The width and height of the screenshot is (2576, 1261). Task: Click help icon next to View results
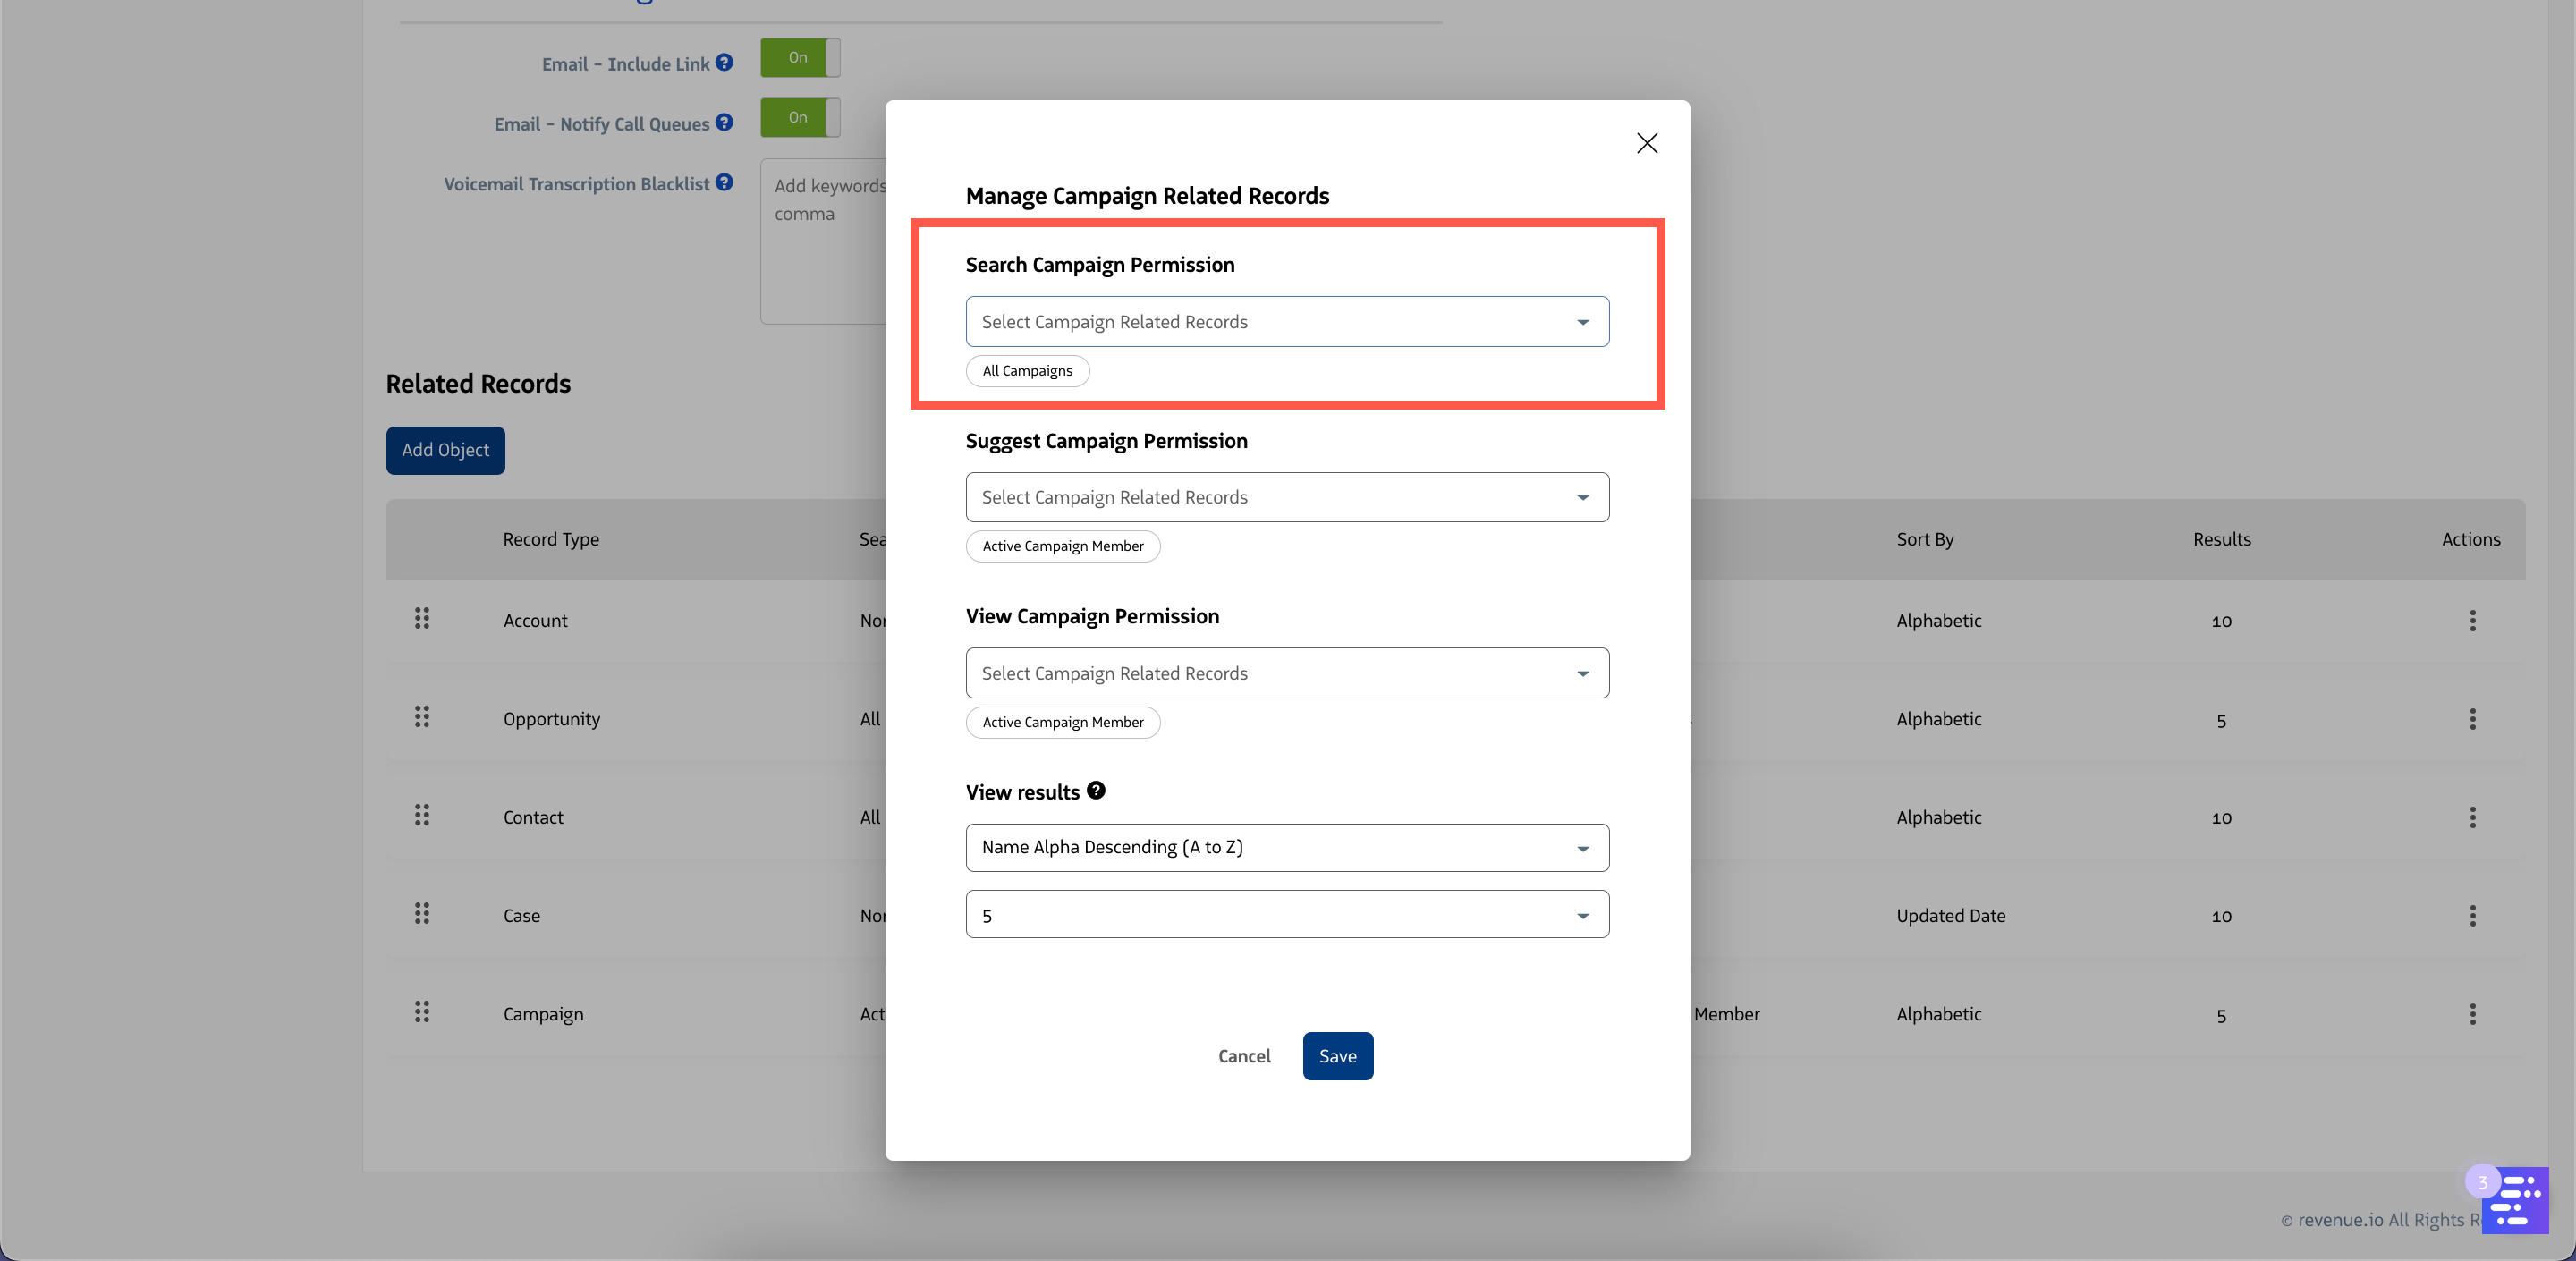tap(1096, 790)
